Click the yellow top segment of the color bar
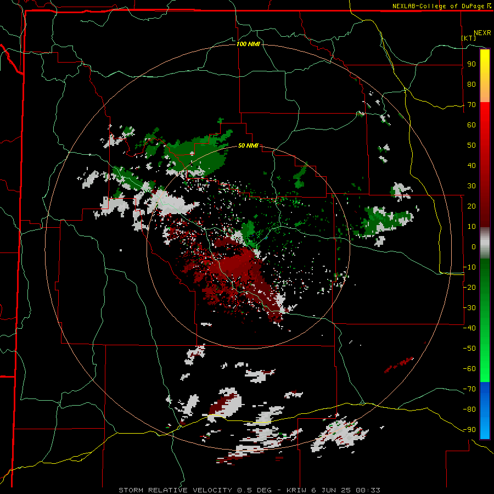The height and width of the screenshot is (494, 494). 485,76
